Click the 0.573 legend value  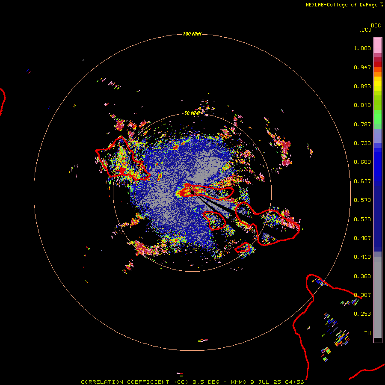[362, 200]
